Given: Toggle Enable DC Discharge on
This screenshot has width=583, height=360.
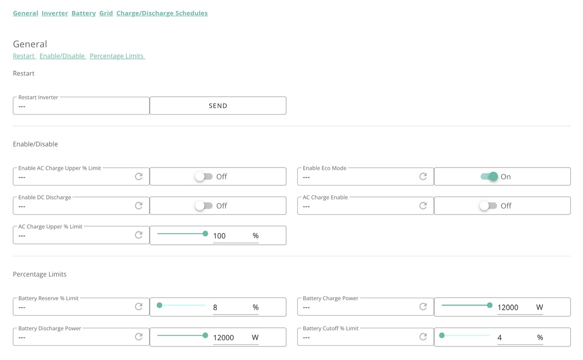Looking at the screenshot, I should [x=204, y=206].
